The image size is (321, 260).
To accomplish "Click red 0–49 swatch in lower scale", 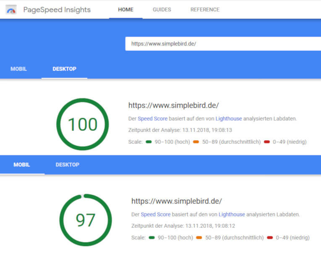I will 270,237.
